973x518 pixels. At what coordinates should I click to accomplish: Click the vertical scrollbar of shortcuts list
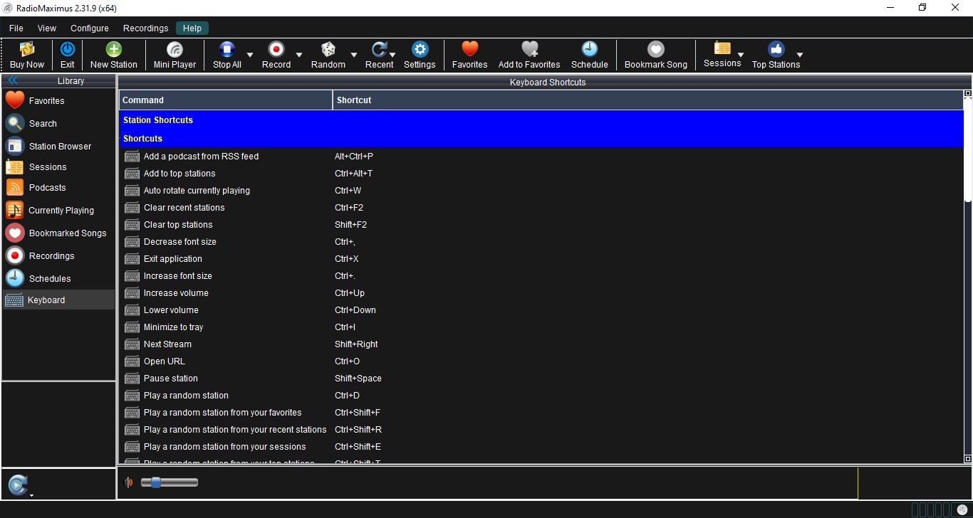coord(968,149)
